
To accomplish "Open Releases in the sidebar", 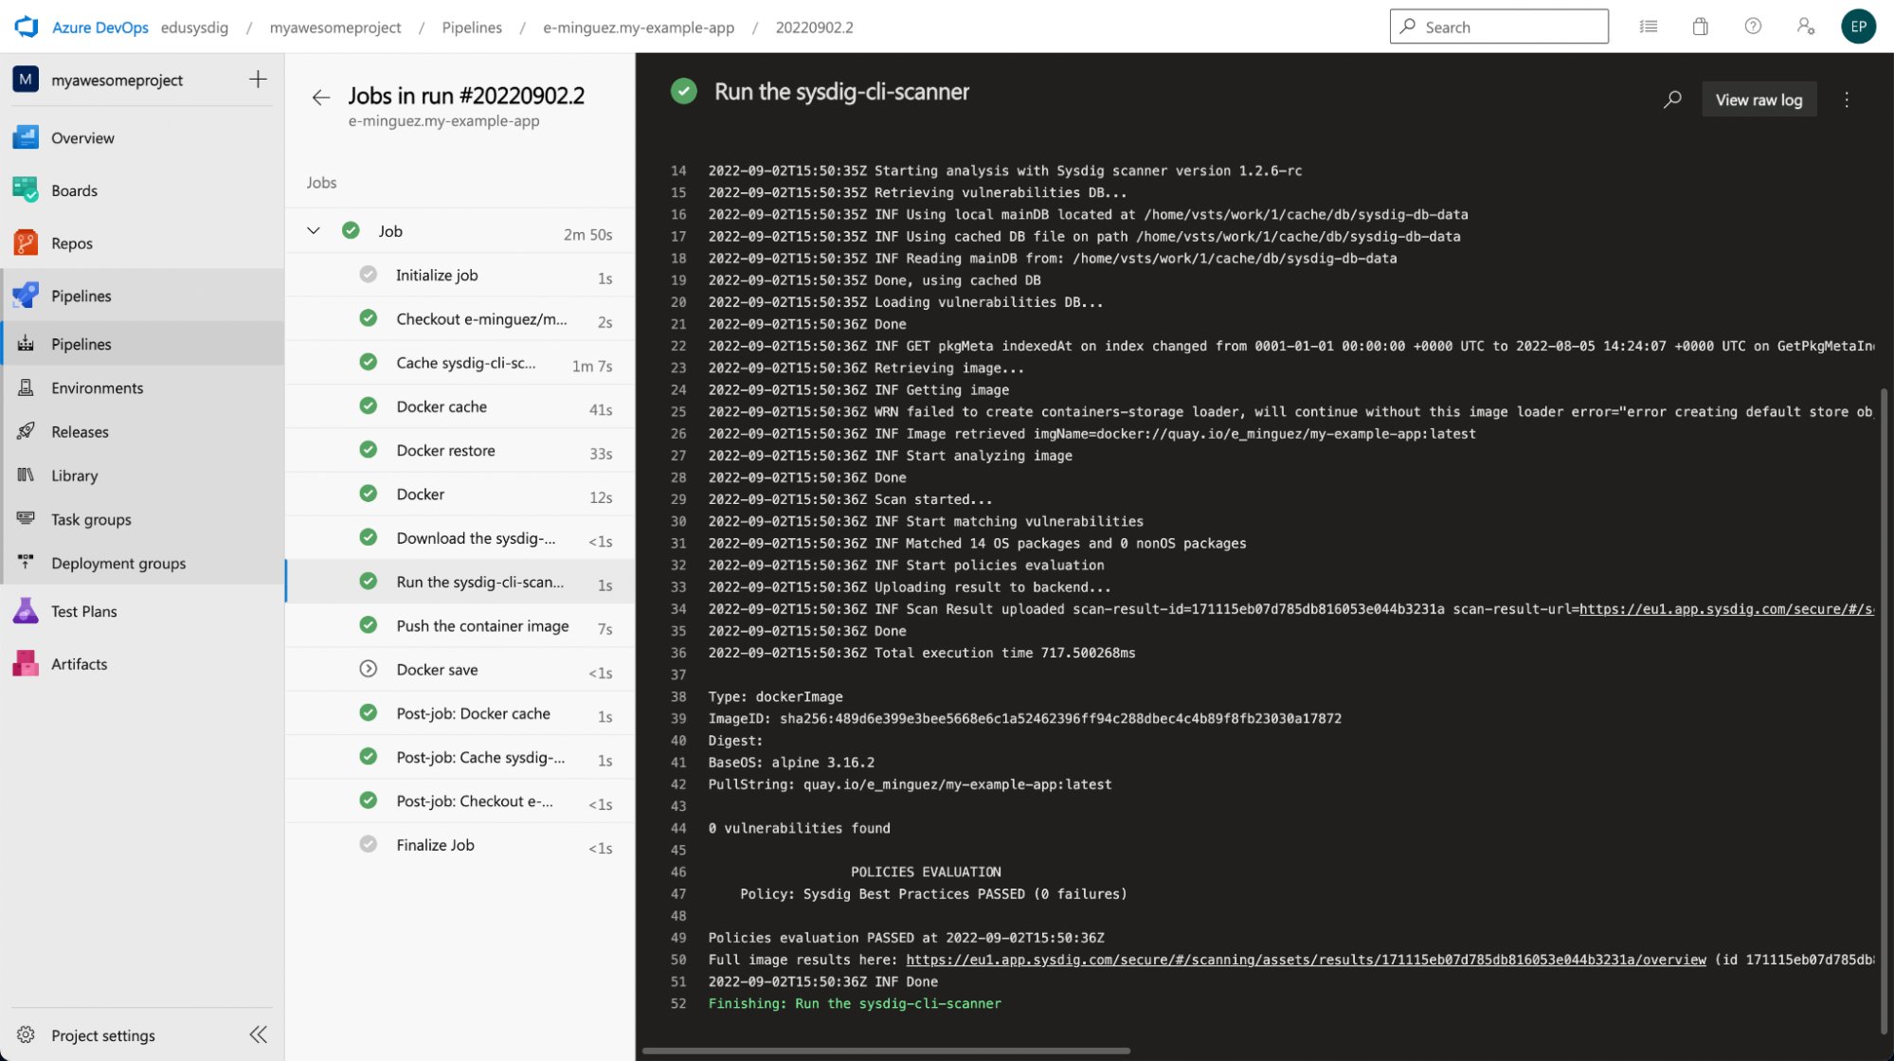I will click(80, 431).
